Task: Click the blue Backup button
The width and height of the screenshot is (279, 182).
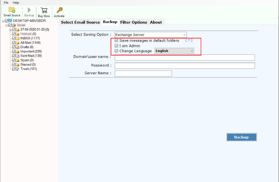Action: [x=242, y=137]
